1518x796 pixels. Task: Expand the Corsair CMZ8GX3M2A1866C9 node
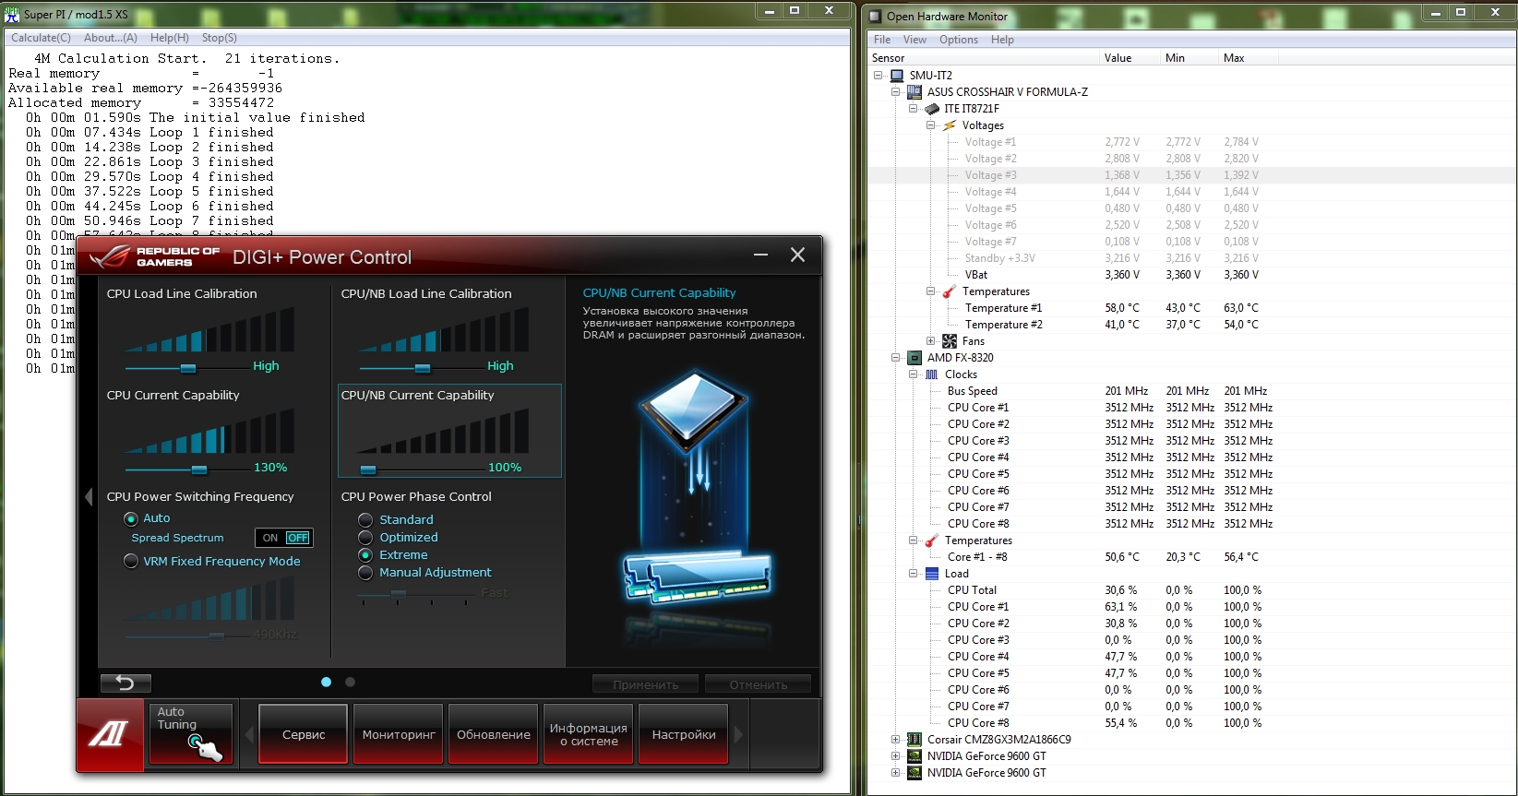click(x=896, y=740)
